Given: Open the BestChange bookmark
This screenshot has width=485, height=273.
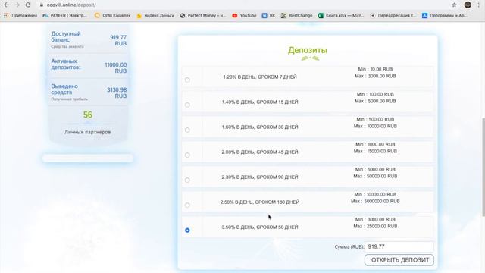Looking at the screenshot, I should pyautogui.click(x=296, y=15).
